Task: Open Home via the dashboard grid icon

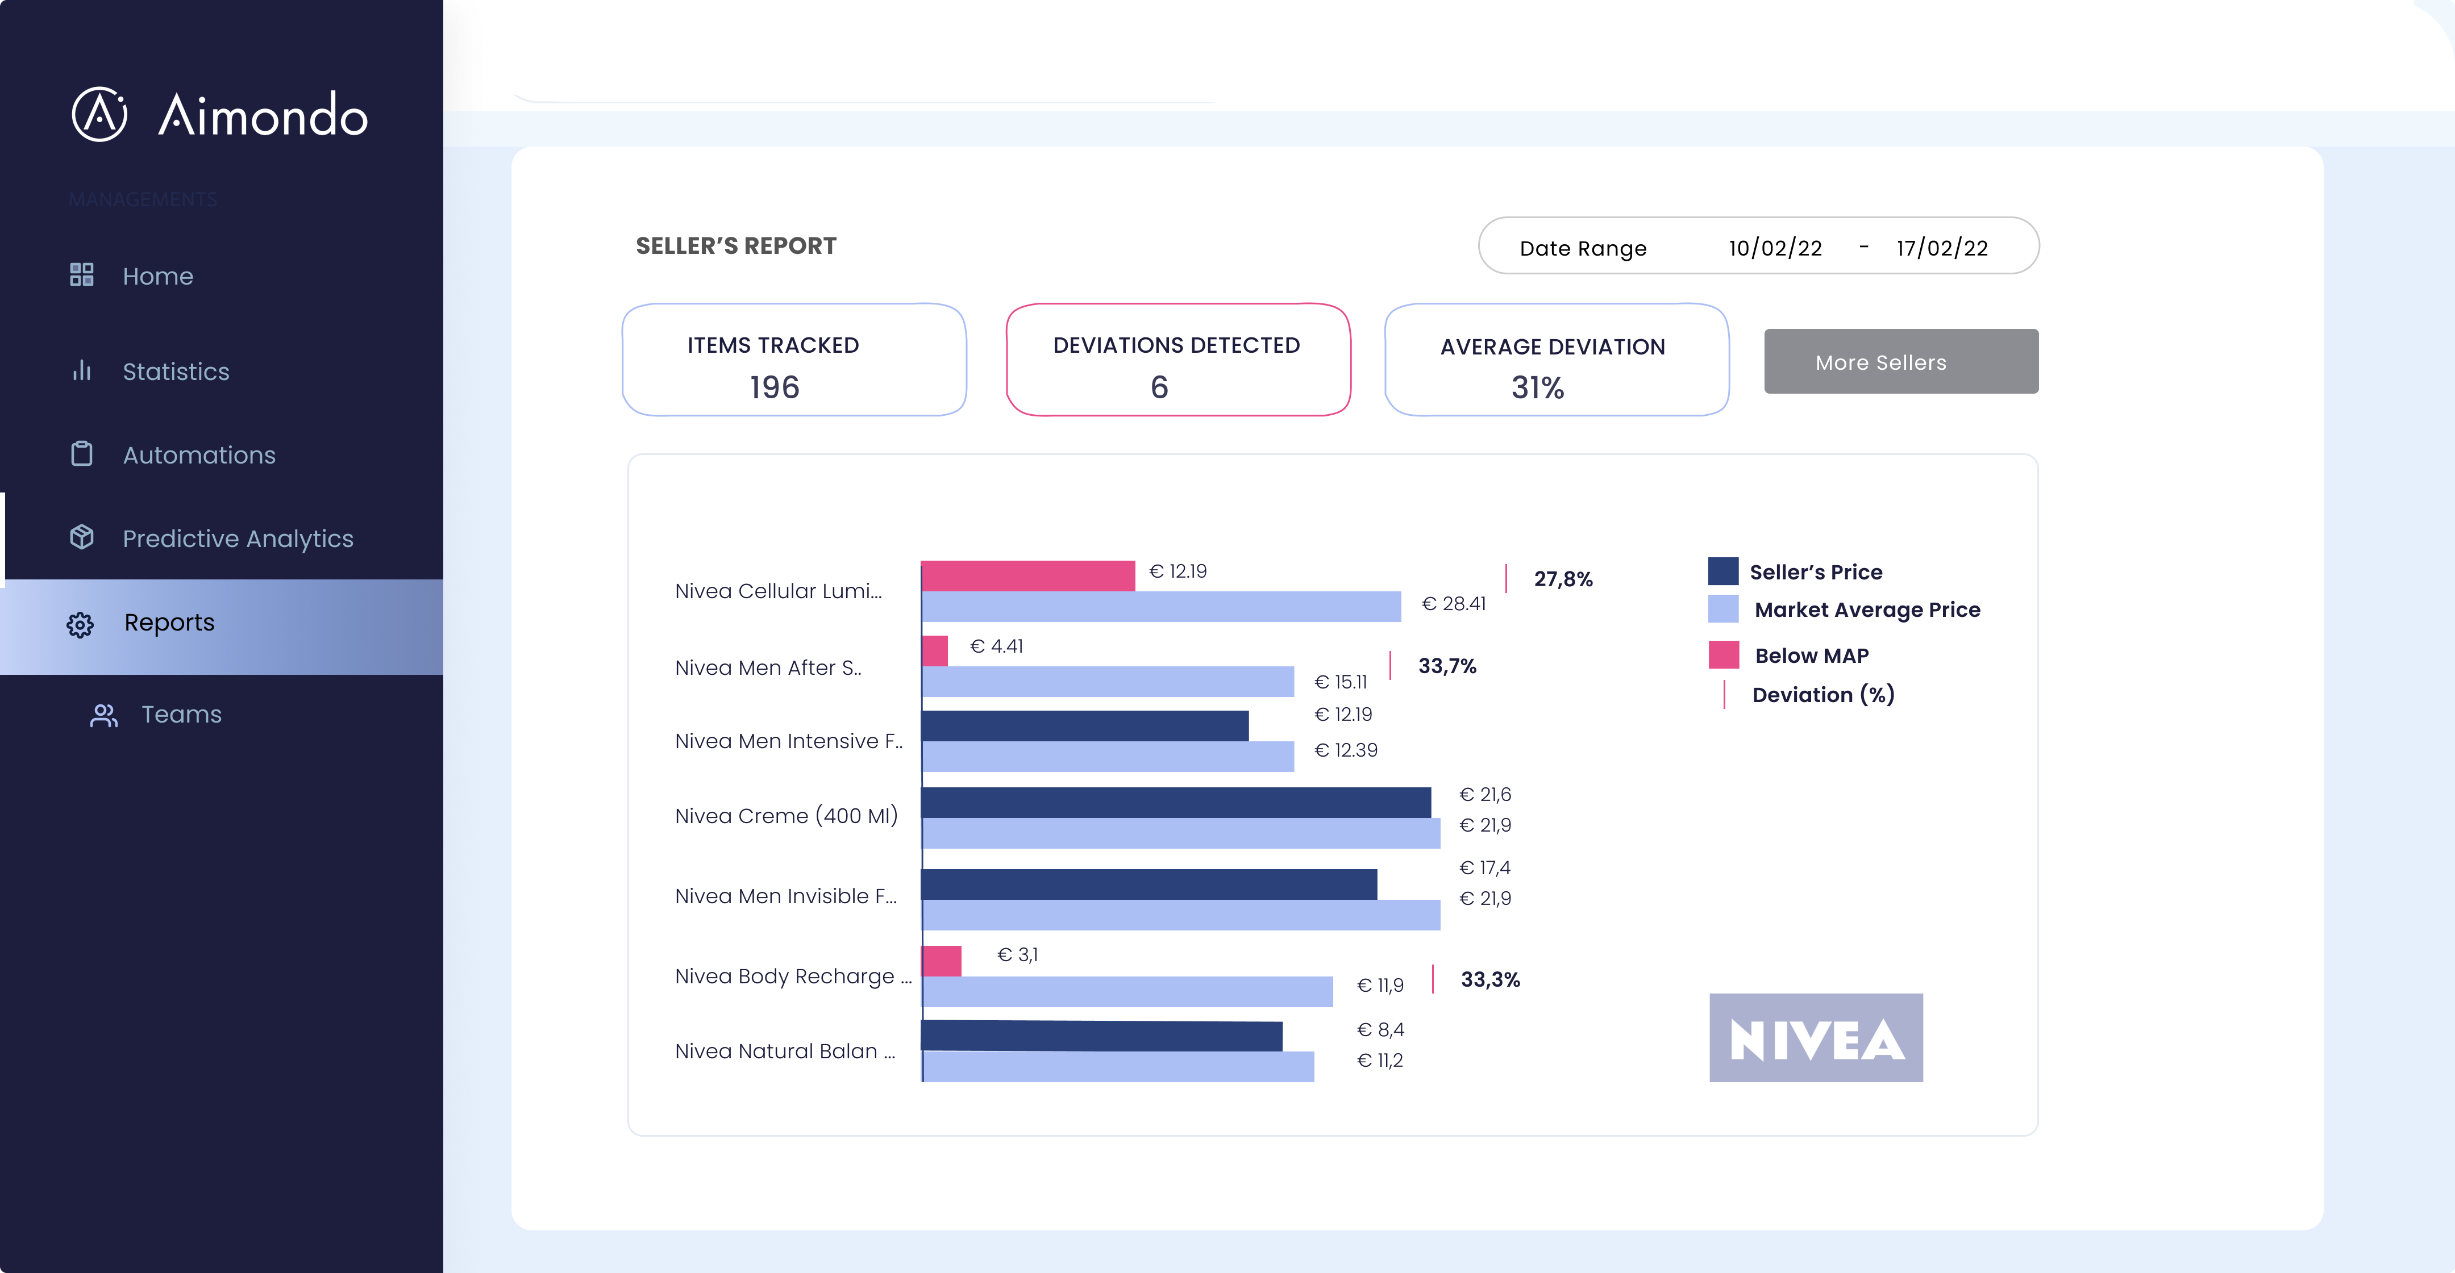Action: tap(81, 276)
